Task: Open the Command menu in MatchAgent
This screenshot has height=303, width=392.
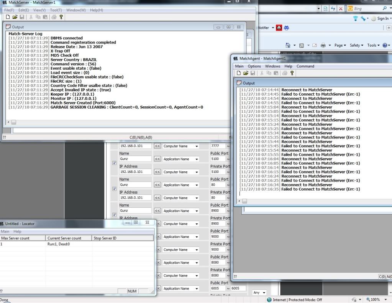Action: click(x=305, y=66)
